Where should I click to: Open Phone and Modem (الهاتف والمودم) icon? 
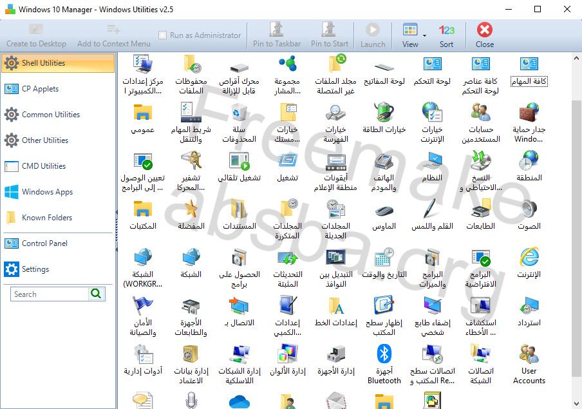(384, 161)
